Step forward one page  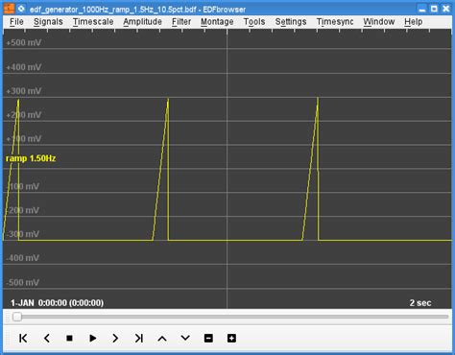115,338
